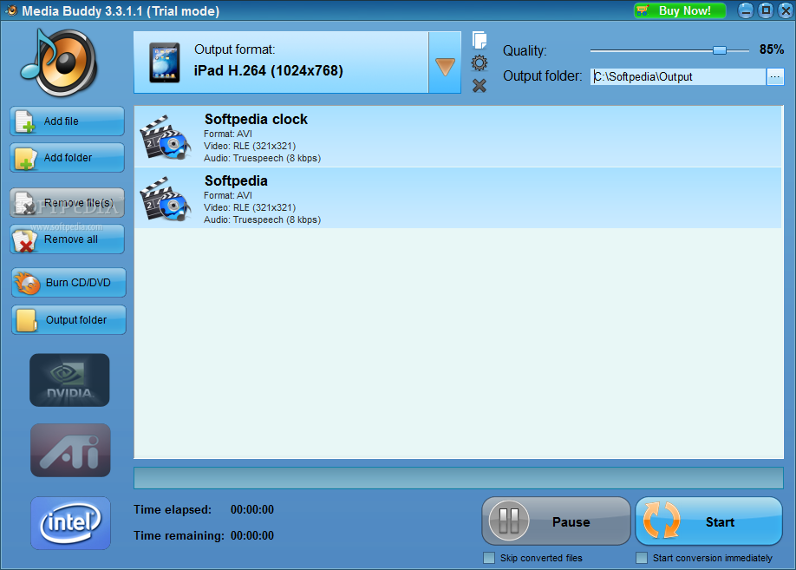This screenshot has height=570, width=796.
Task: Click the Remove file(s) button
Action: (x=67, y=203)
